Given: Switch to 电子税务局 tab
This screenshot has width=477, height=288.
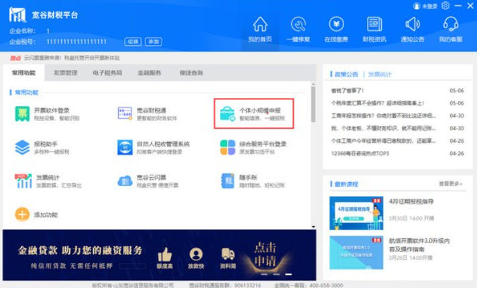Looking at the screenshot, I should 107,73.
